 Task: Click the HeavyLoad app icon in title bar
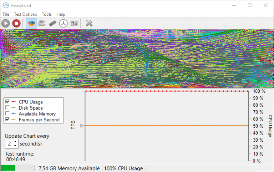coord(5,5)
